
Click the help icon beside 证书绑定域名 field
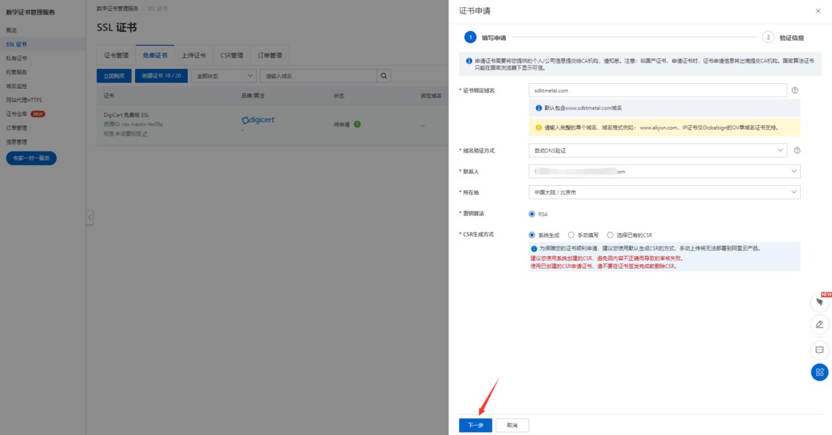click(795, 90)
